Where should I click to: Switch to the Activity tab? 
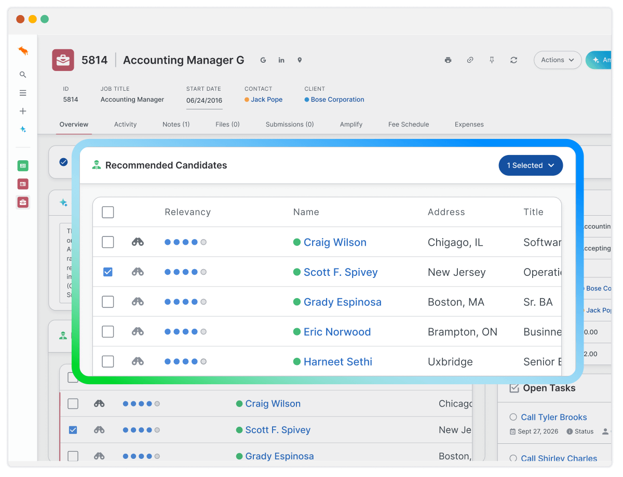point(125,124)
